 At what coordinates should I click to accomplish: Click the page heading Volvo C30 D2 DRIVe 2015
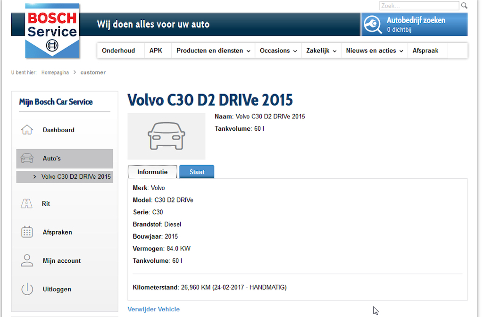click(x=210, y=100)
